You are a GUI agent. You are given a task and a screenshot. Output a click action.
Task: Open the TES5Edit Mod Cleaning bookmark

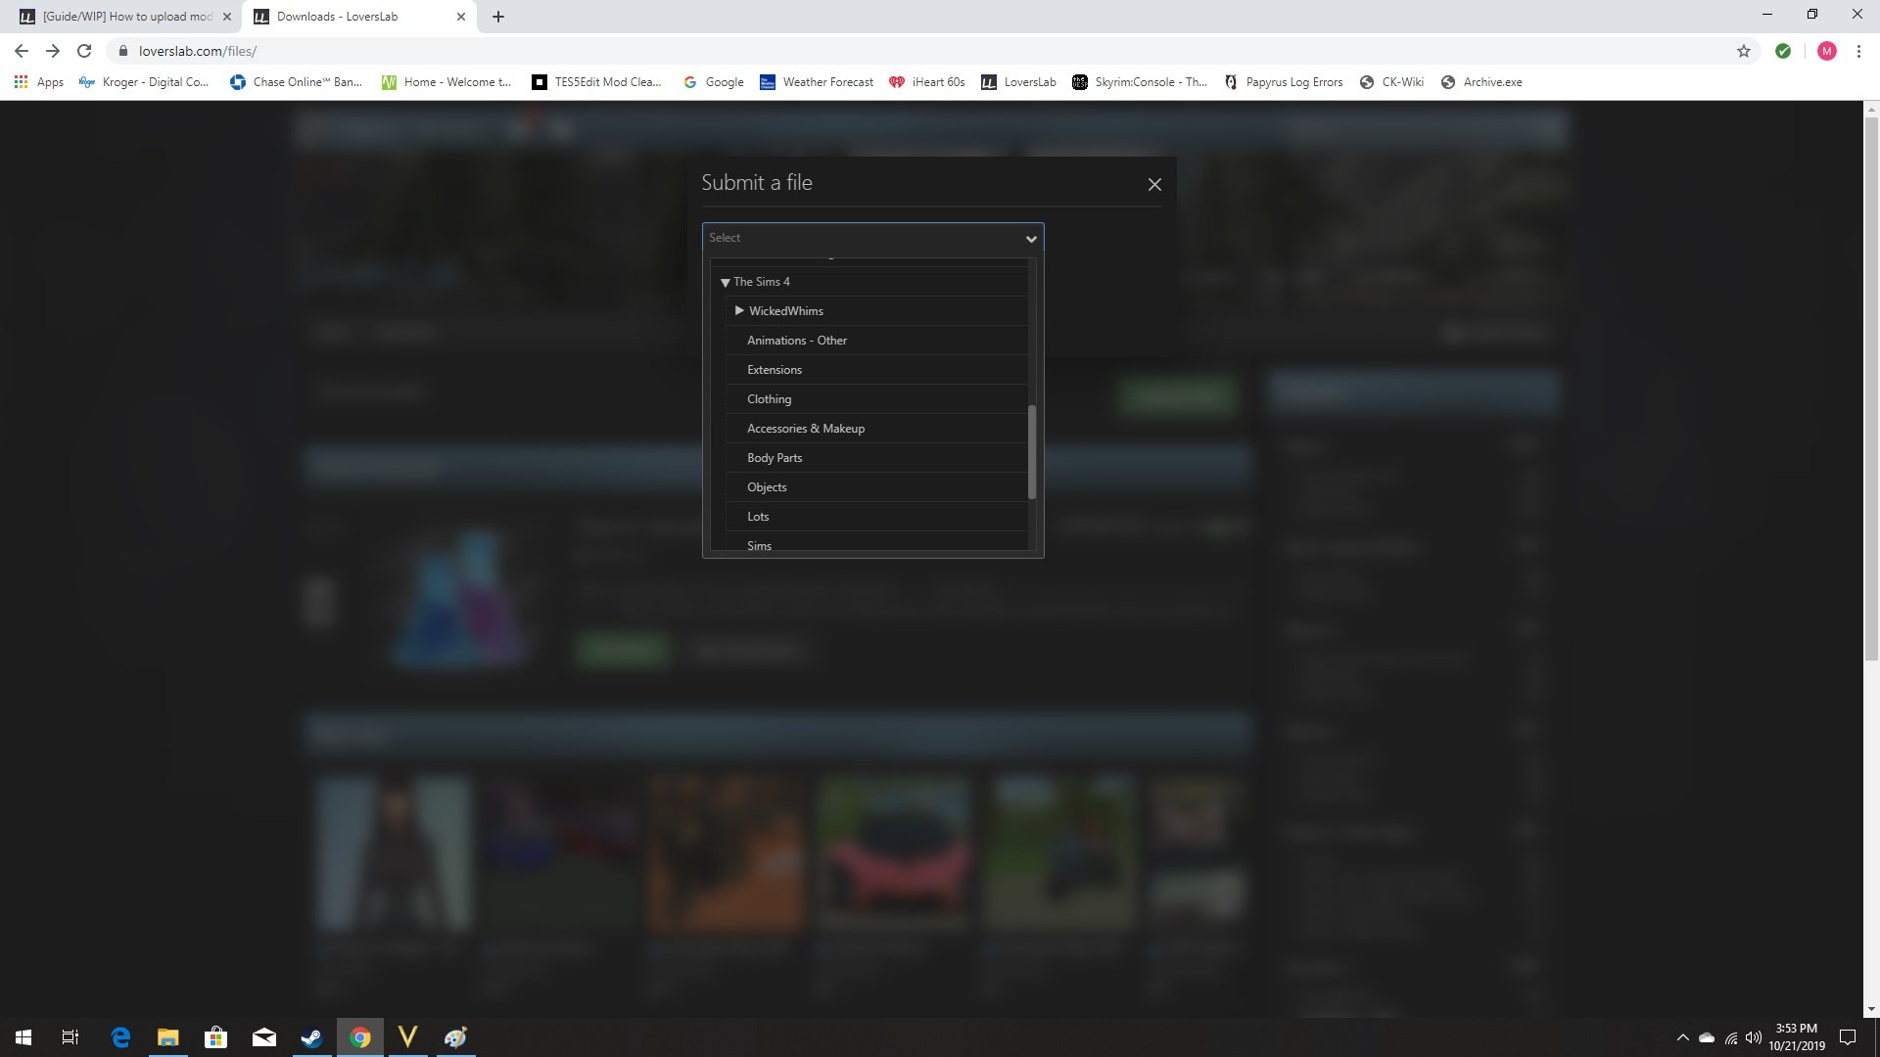point(596,82)
